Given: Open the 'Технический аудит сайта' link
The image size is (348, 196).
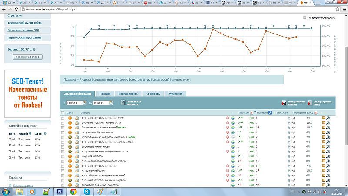Looking at the screenshot, I should pos(25,23).
